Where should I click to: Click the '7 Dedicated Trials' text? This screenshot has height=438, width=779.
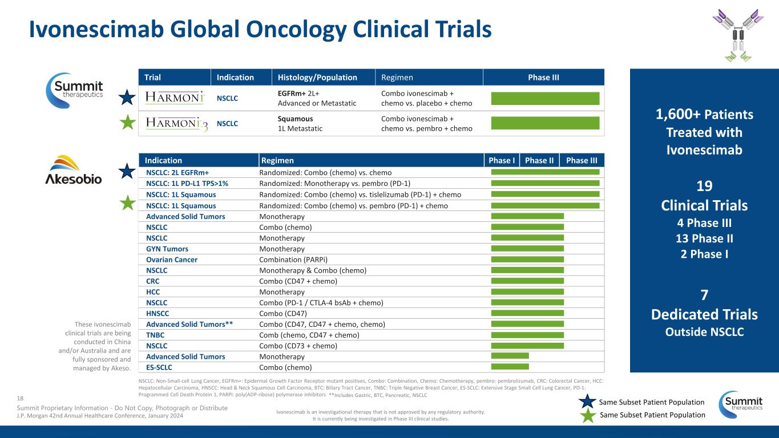[704, 305]
